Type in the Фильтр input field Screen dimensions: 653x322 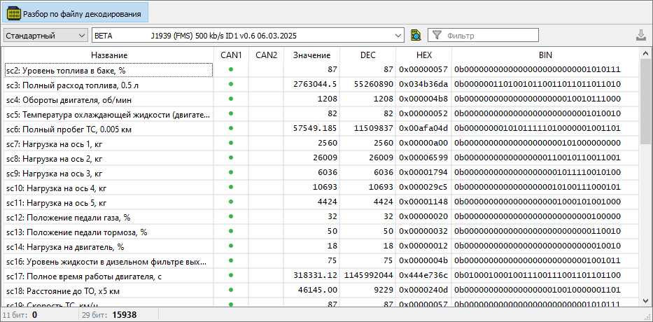490,35
